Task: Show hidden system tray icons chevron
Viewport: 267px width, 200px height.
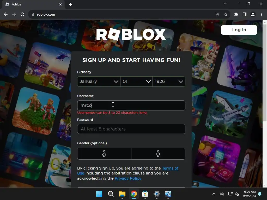Action: click(214, 194)
